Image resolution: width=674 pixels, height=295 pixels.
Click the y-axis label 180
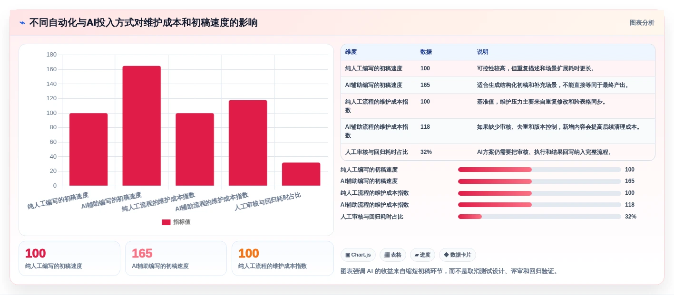51,55
